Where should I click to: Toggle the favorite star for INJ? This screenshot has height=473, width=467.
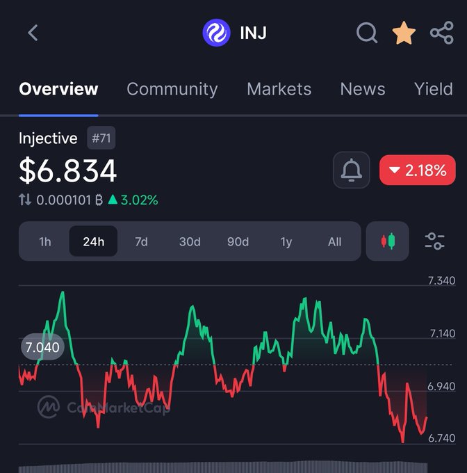coord(404,33)
